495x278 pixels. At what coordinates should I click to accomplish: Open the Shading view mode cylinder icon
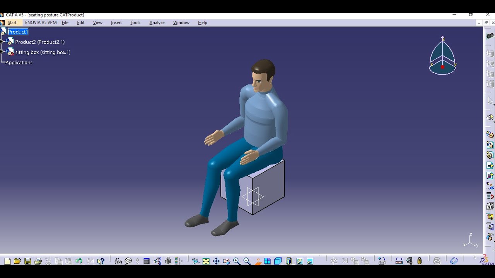click(288, 261)
